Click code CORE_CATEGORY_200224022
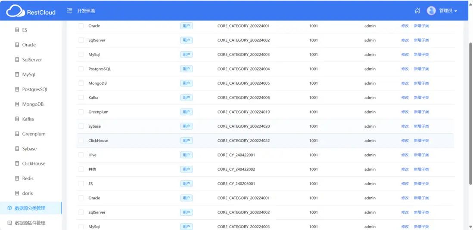The width and height of the screenshot is (473, 230). [243, 141]
